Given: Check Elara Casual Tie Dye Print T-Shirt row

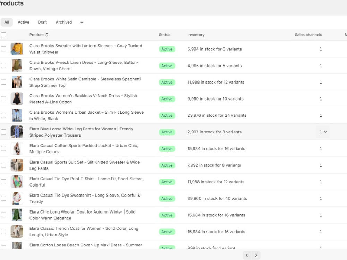Looking at the screenshot, I should click(3, 182).
